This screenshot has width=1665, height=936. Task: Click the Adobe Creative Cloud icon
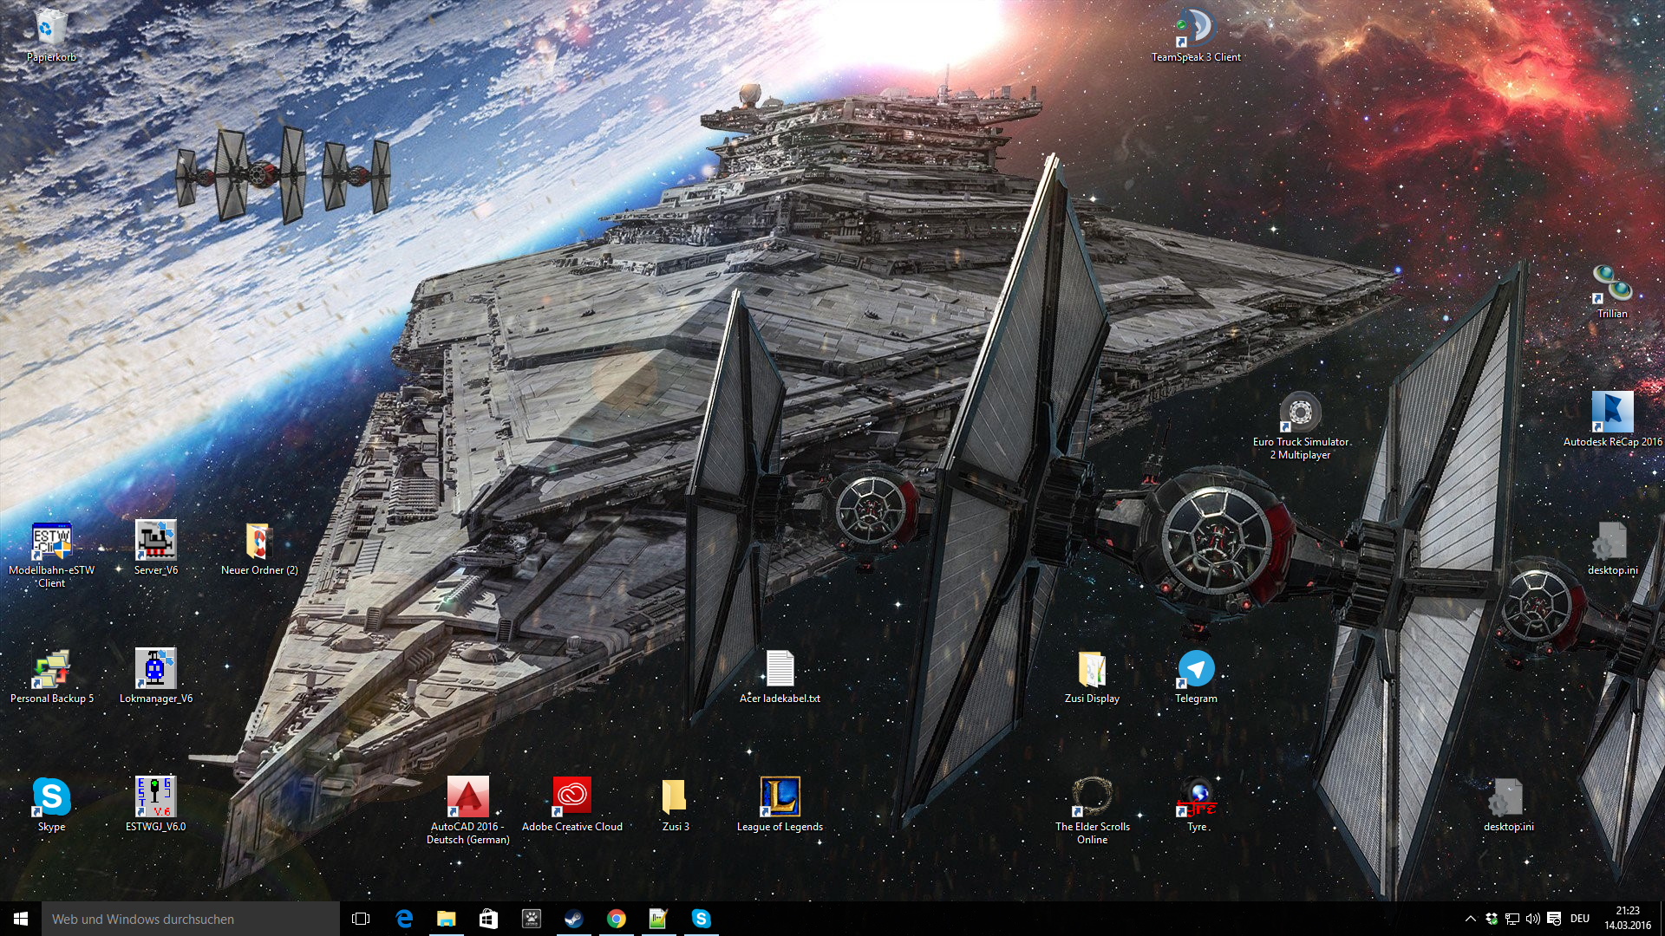point(572,805)
